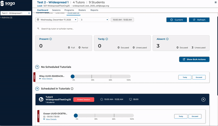The width and height of the screenshot is (218, 126).
Task: Open the Programs tab
Action: [69, 10]
